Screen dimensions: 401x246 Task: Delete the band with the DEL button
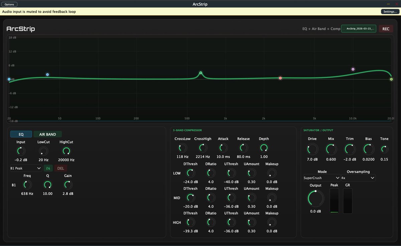point(61,168)
